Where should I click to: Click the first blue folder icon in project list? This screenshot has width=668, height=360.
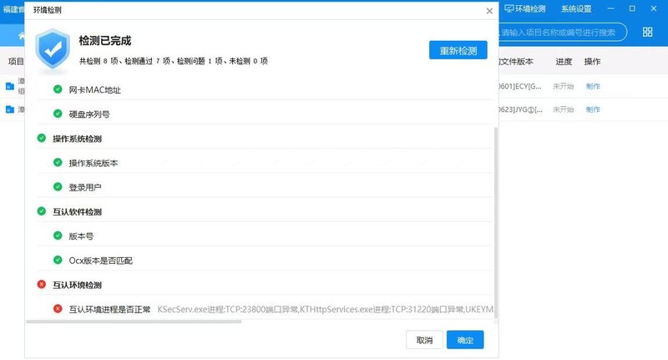(10, 86)
